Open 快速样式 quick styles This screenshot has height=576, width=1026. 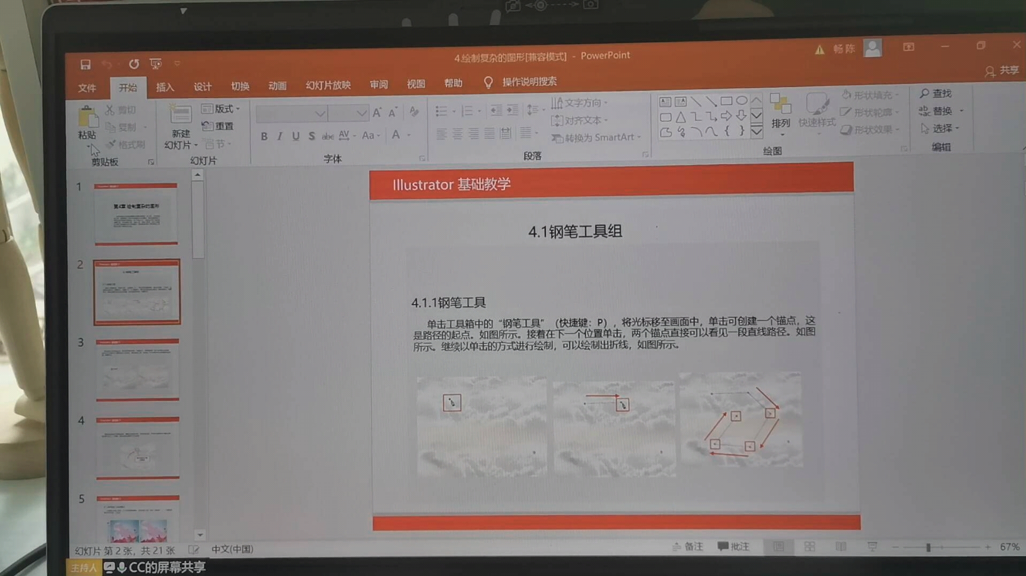[x=817, y=113]
